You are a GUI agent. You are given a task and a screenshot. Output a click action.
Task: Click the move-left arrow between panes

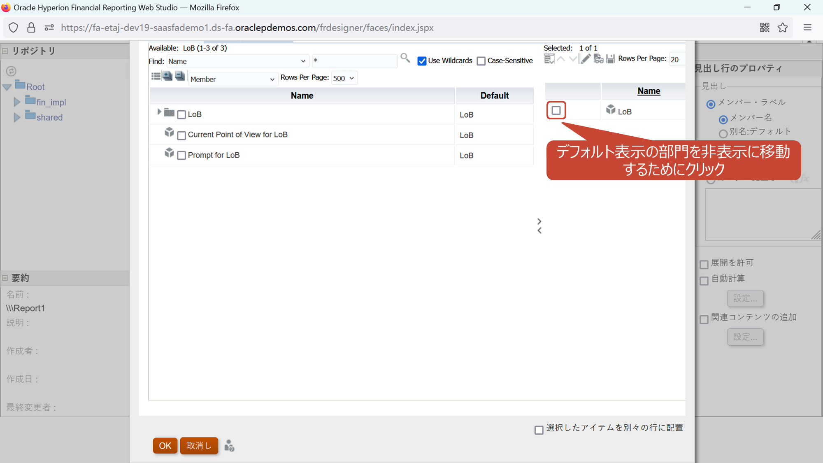coord(539,230)
